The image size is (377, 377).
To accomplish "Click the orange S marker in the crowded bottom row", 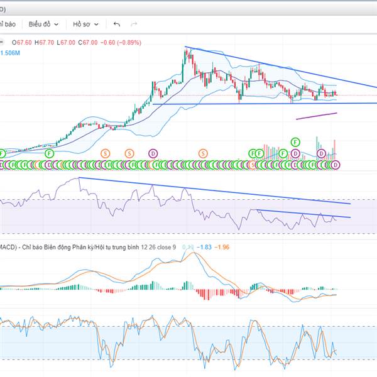I will [253, 165].
